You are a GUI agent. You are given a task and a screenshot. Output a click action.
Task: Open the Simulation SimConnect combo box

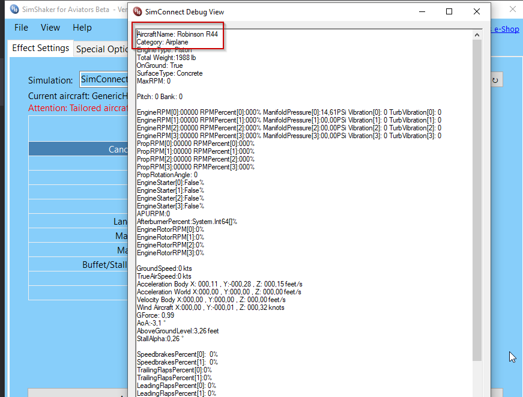[104, 79]
